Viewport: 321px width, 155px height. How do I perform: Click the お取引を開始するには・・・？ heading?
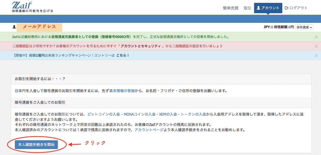click(x=40, y=79)
